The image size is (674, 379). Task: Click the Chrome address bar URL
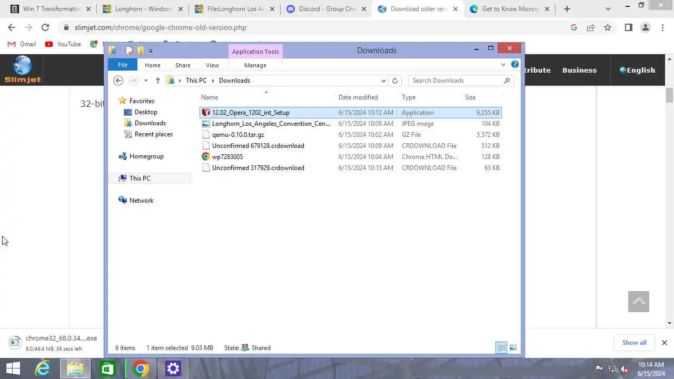(161, 27)
